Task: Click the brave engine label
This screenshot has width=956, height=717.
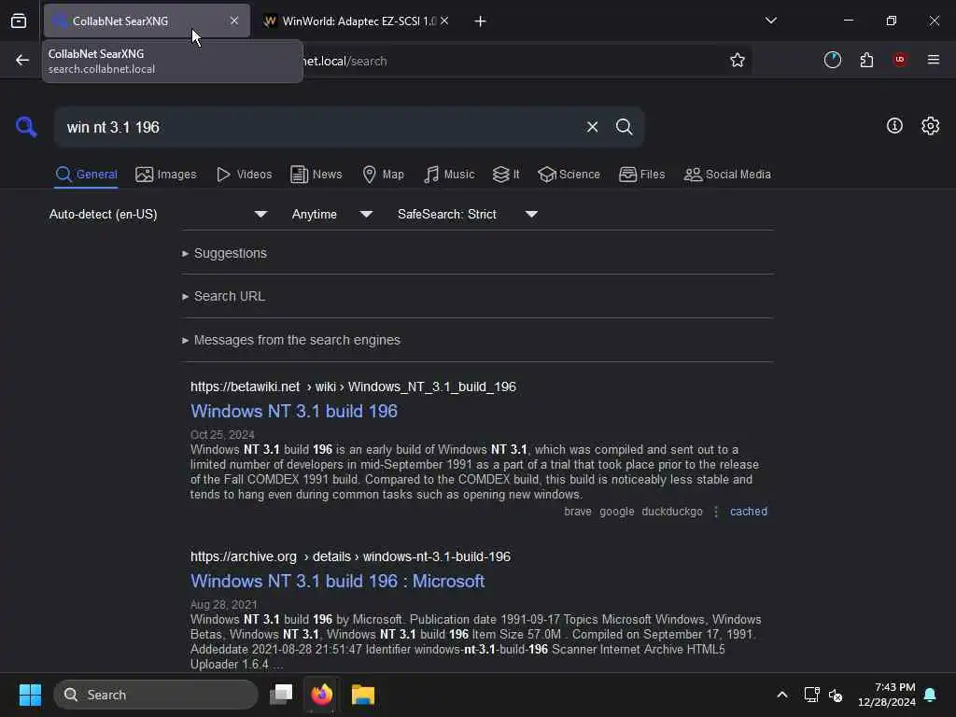Action: (577, 512)
